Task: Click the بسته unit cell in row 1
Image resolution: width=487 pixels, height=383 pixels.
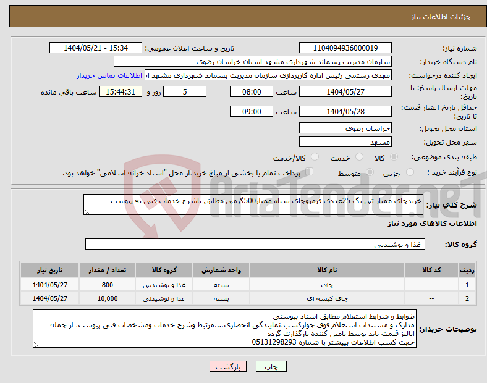Action: point(221,285)
